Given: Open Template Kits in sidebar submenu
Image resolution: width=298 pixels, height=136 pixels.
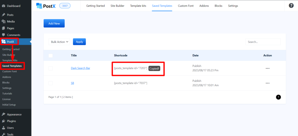Looking at the screenshot, I should [x=10, y=60].
